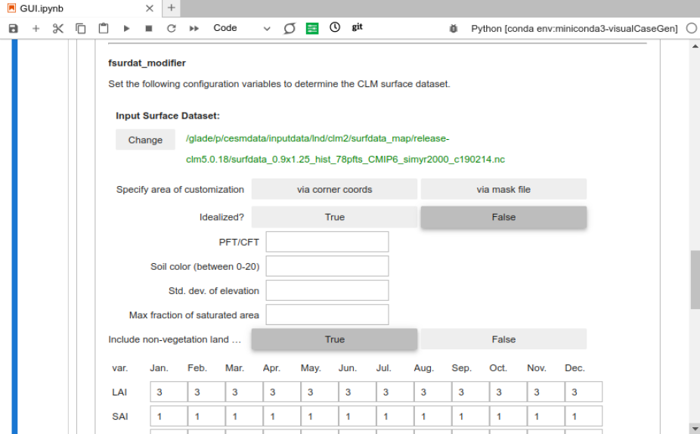Viewport: 700px width, 434px height.
Task: Choose via corner coords customization
Action: pos(334,190)
